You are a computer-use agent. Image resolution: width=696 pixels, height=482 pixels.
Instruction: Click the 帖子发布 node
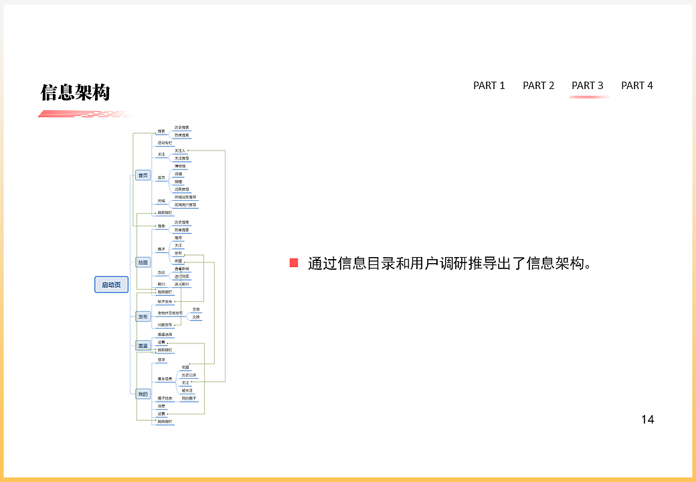click(165, 301)
